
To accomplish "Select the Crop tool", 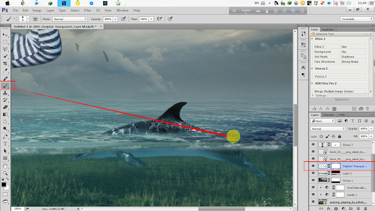I will pos(5,63).
